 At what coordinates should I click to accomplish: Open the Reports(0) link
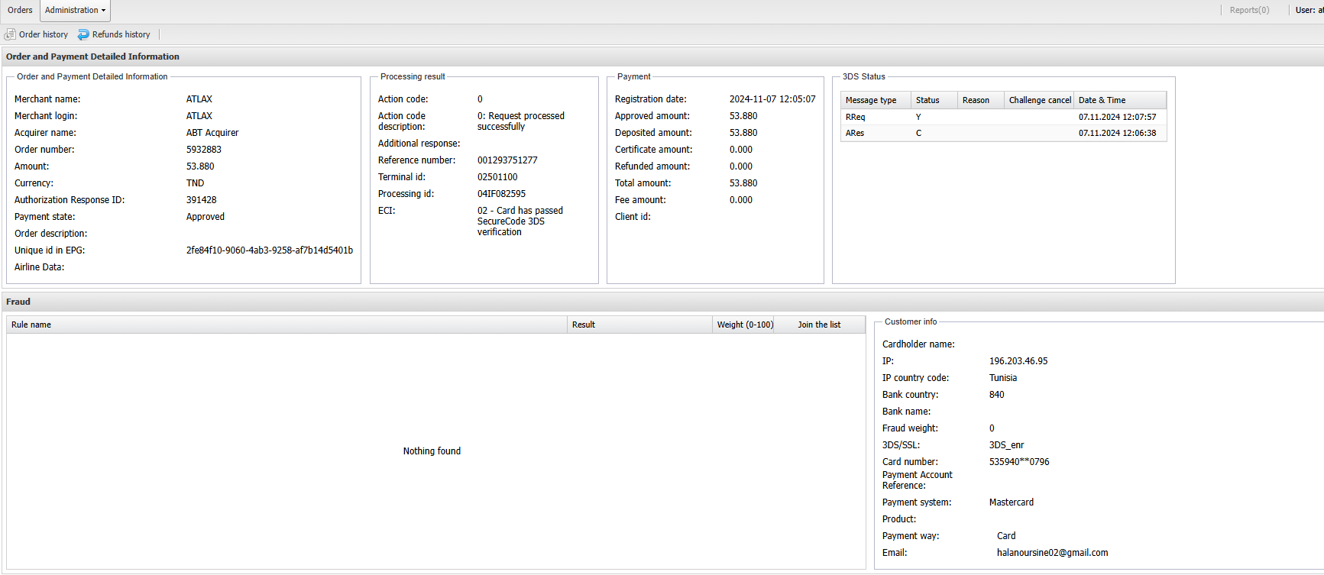1249,11
